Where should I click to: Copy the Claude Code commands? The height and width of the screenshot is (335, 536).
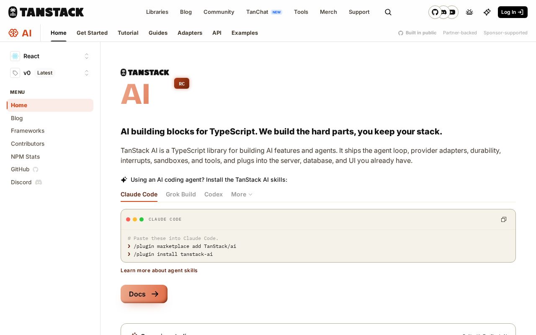pyautogui.click(x=504, y=219)
